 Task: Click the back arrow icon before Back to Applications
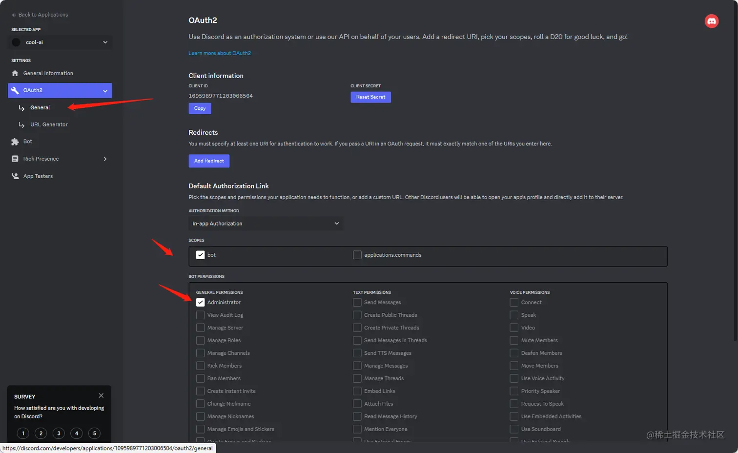pos(14,15)
